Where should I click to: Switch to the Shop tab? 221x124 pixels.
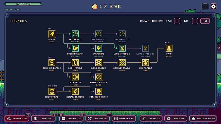point(43,119)
